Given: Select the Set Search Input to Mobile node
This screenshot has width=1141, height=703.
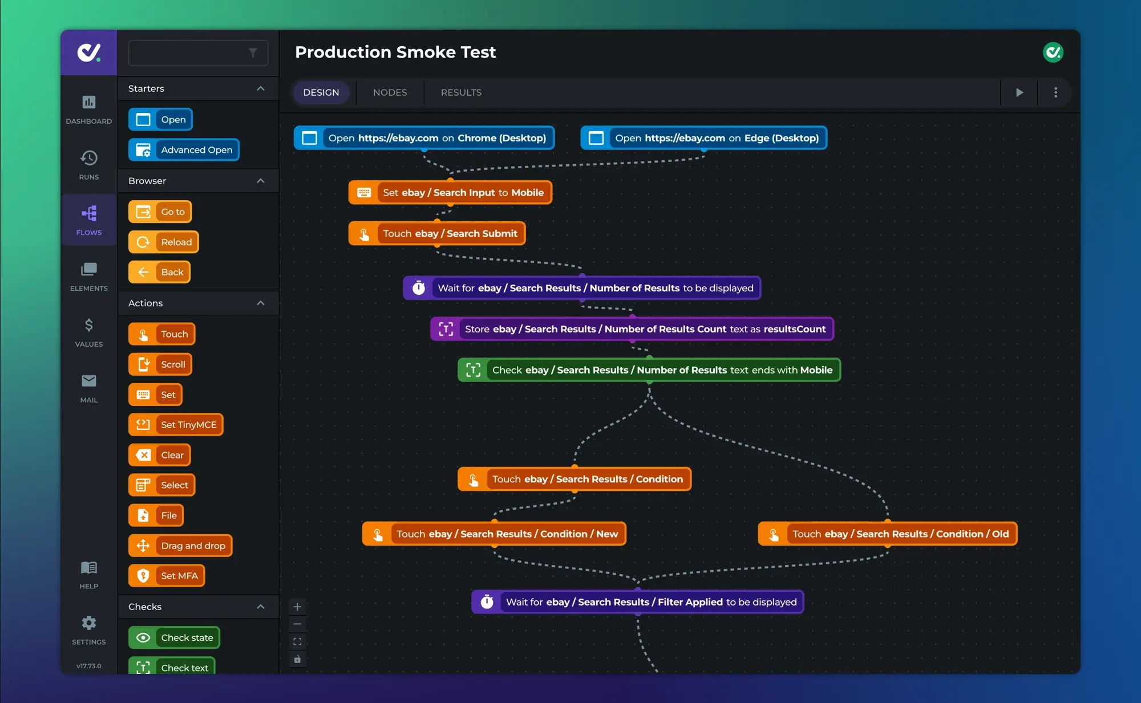Looking at the screenshot, I should point(450,193).
